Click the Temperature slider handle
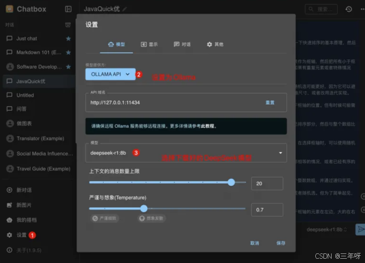This screenshot has width=365, height=263. [144, 209]
